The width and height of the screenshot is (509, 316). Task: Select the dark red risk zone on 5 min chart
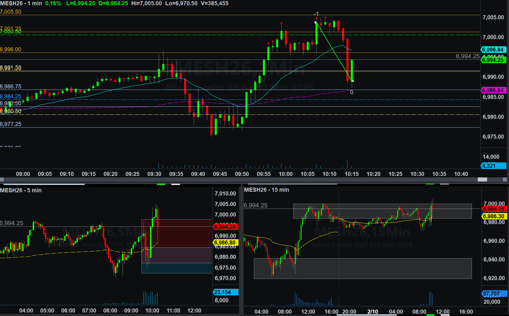(x=177, y=233)
